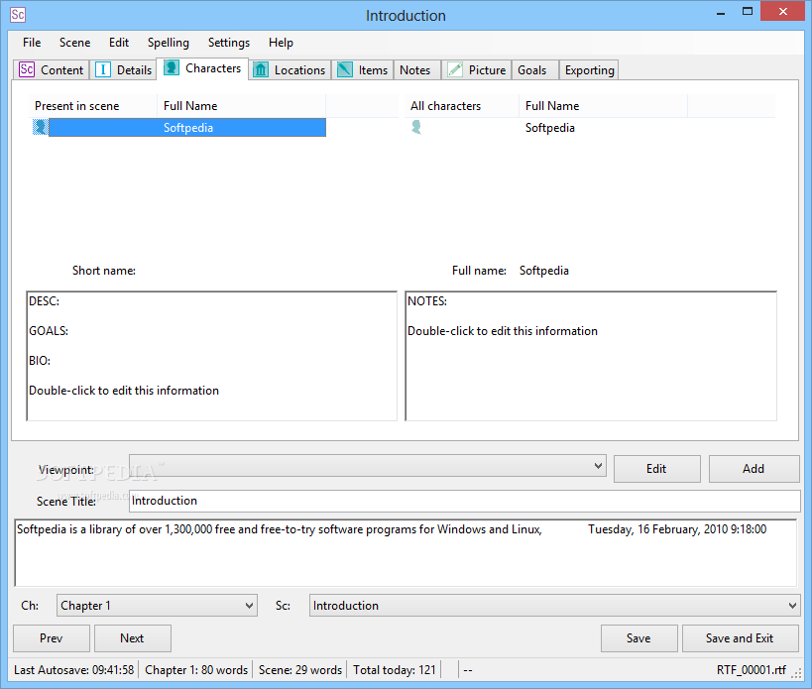Click the character icon in All characters list
The width and height of the screenshot is (812, 689).
416,127
